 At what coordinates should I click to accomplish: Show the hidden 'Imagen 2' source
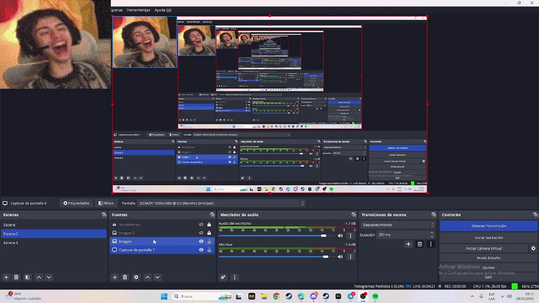pyautogui.click(x=201, y=233)
